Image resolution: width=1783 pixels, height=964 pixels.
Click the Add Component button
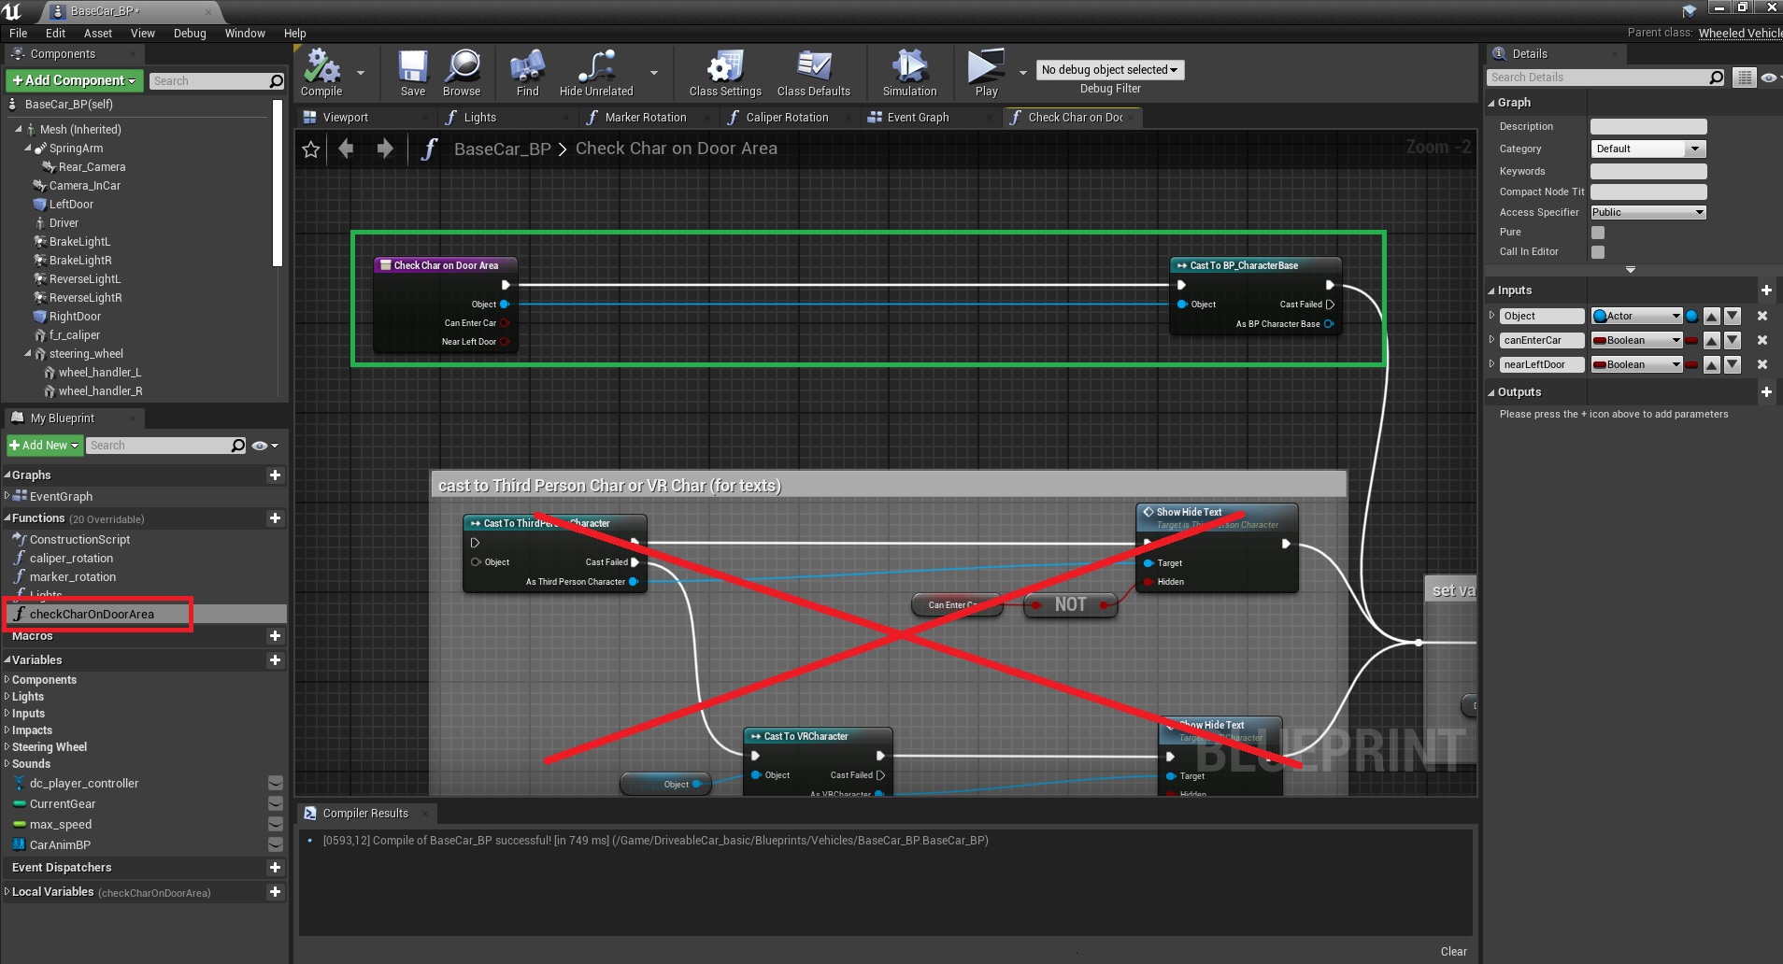click(x=75, y=81)
